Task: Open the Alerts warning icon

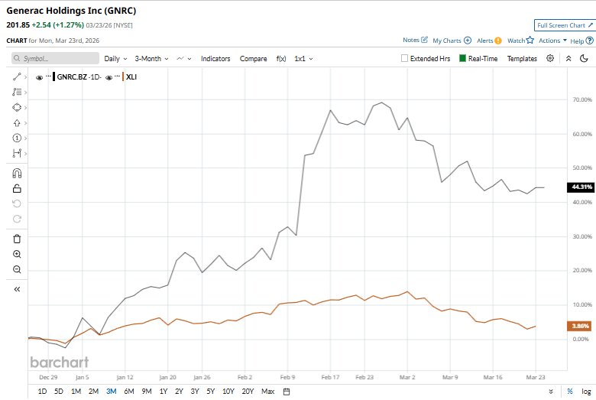Action: pos(498,41)
